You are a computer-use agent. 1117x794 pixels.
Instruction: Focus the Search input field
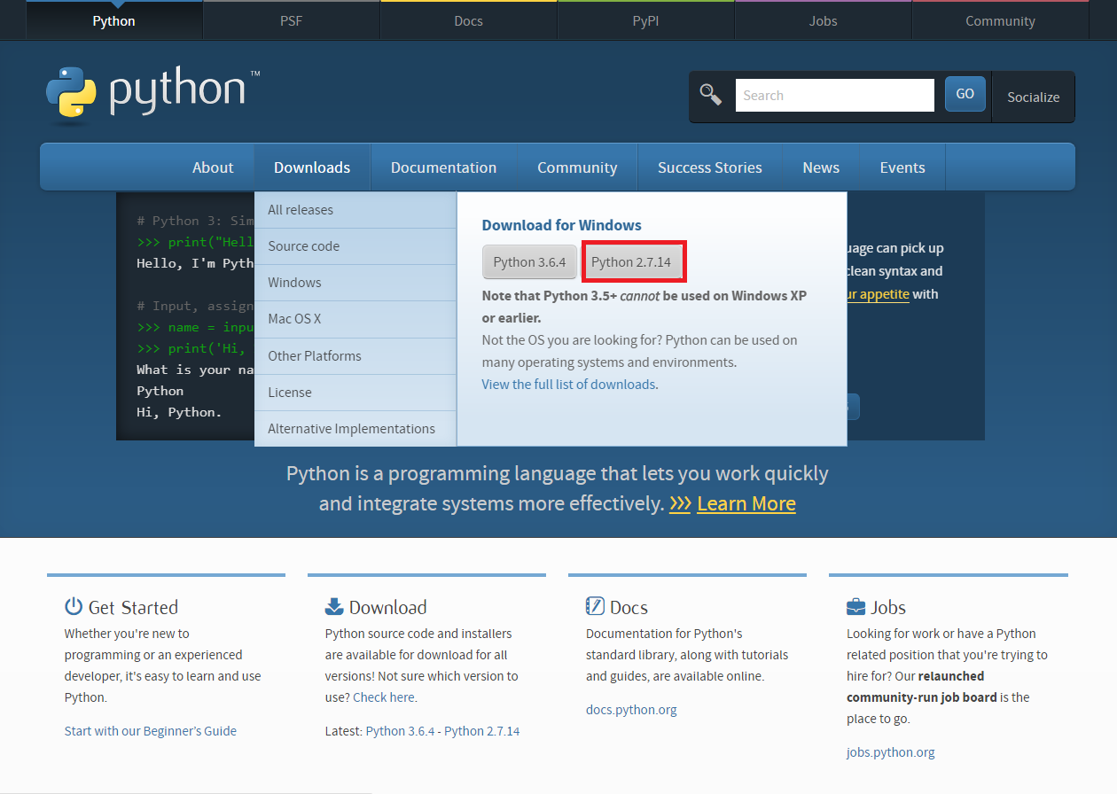click(835, 95)
